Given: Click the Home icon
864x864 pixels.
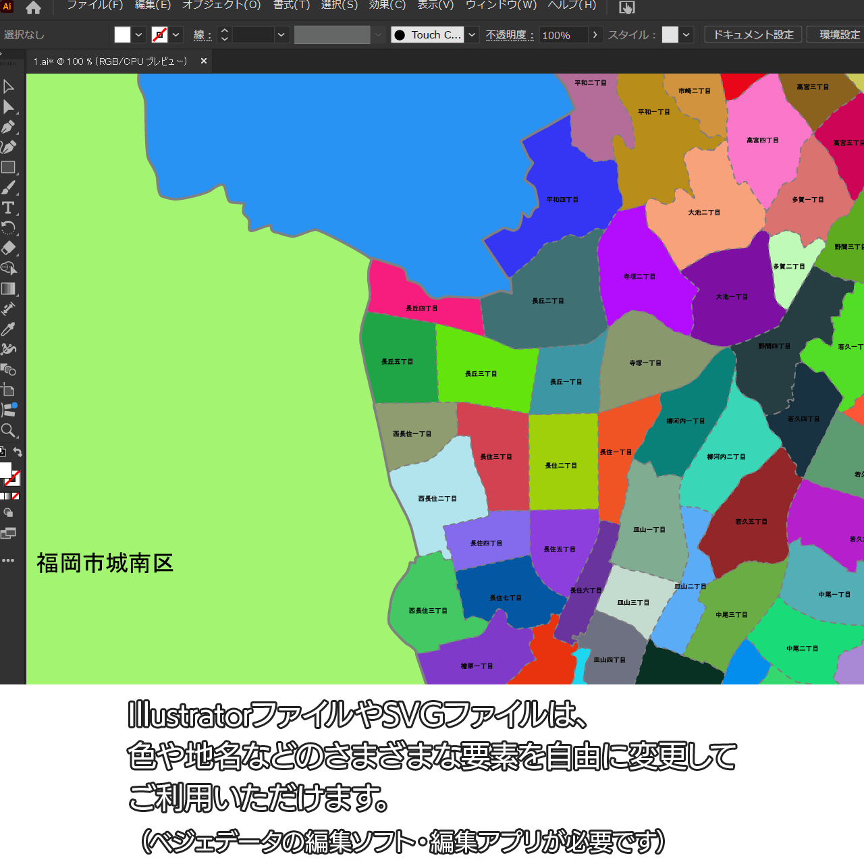Looking at the screenshot, I should pyautogui.click(x=33, y=8).
